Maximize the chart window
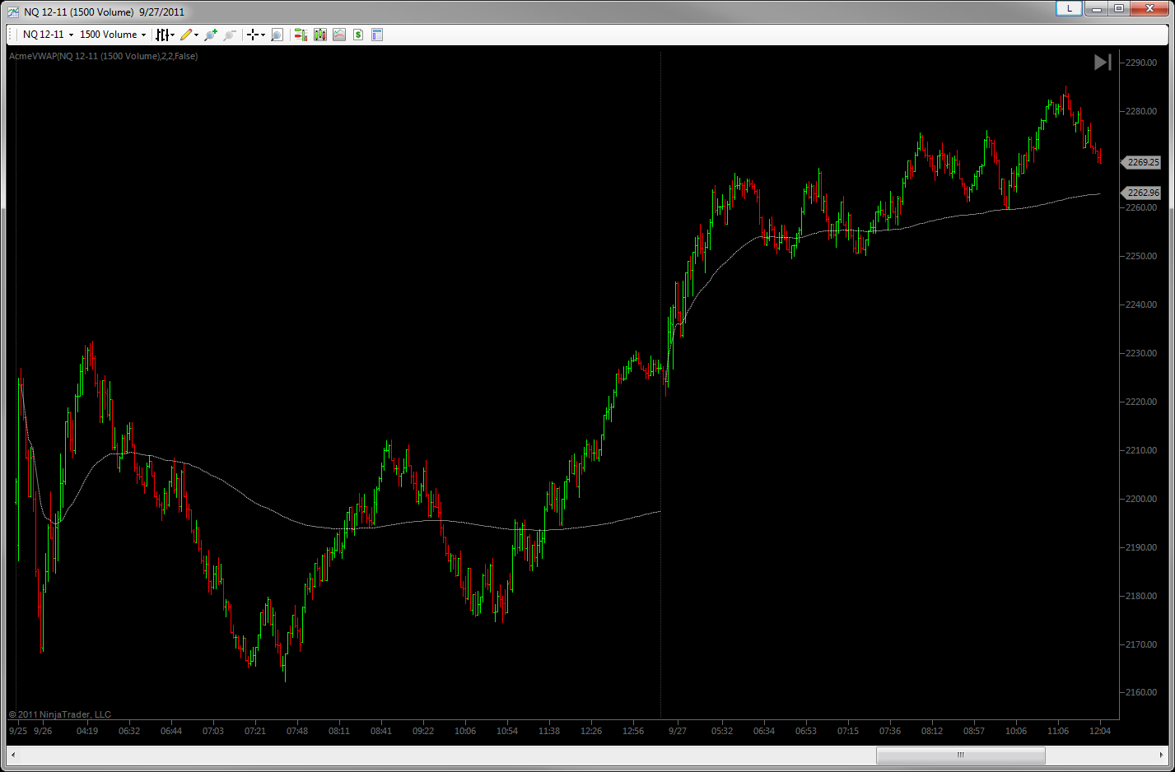This screenshot has width=1175, height=772. [x=1118, y=8]
